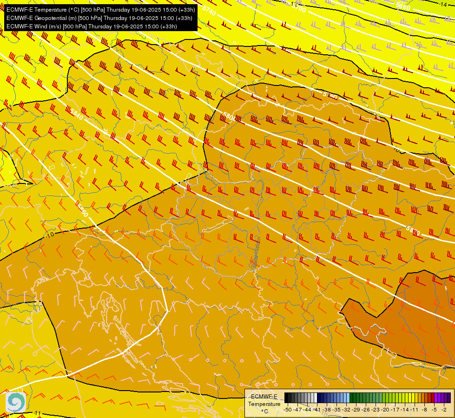Click the -5 value on the colour legend
The width and height of the screenshot is (455, 418).
(434, 410)
